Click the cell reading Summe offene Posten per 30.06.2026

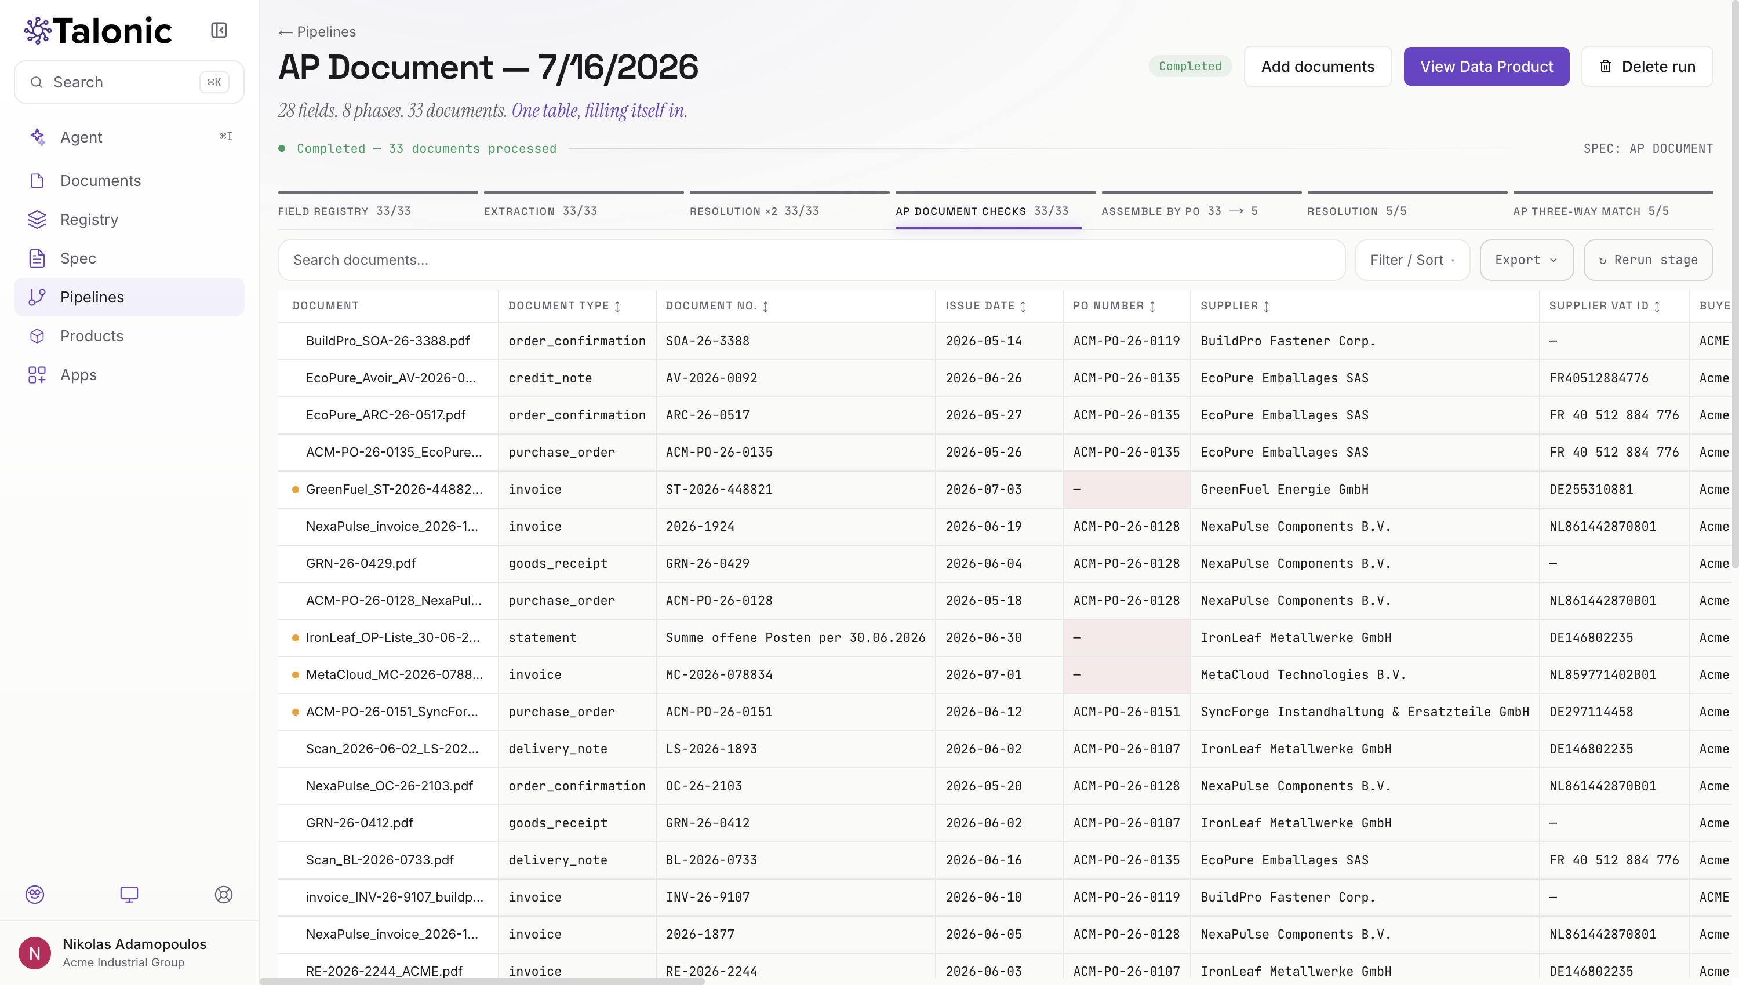795,638
